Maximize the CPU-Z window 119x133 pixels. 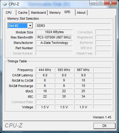tap(101, 3)
